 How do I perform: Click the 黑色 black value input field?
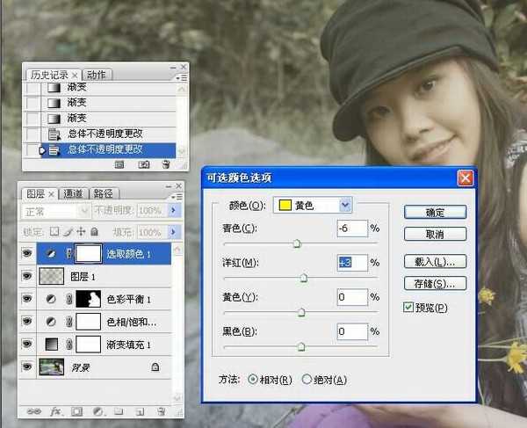point(351,331)
